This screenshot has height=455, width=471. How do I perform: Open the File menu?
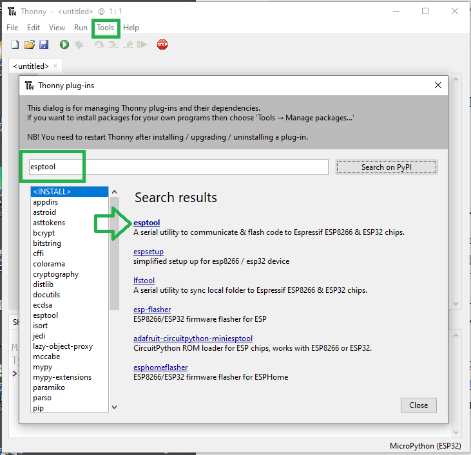pos(12,28)
